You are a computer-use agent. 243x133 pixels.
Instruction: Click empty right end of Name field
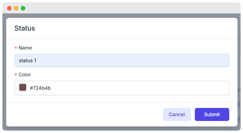coord(201,60)
